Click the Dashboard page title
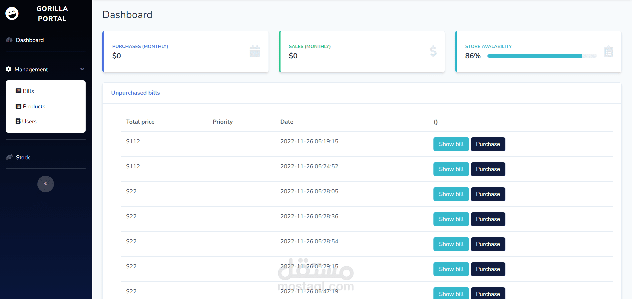This screenshot has height=299, width=632. pyautogui.click(x=127, y=15)
